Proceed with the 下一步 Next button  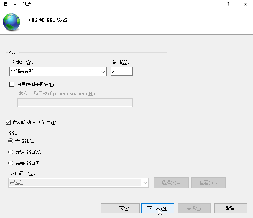158,208
